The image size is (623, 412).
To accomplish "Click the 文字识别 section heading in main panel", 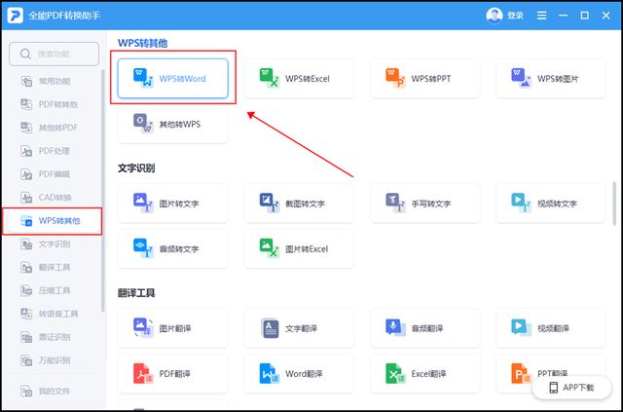I will coord(136,169).
